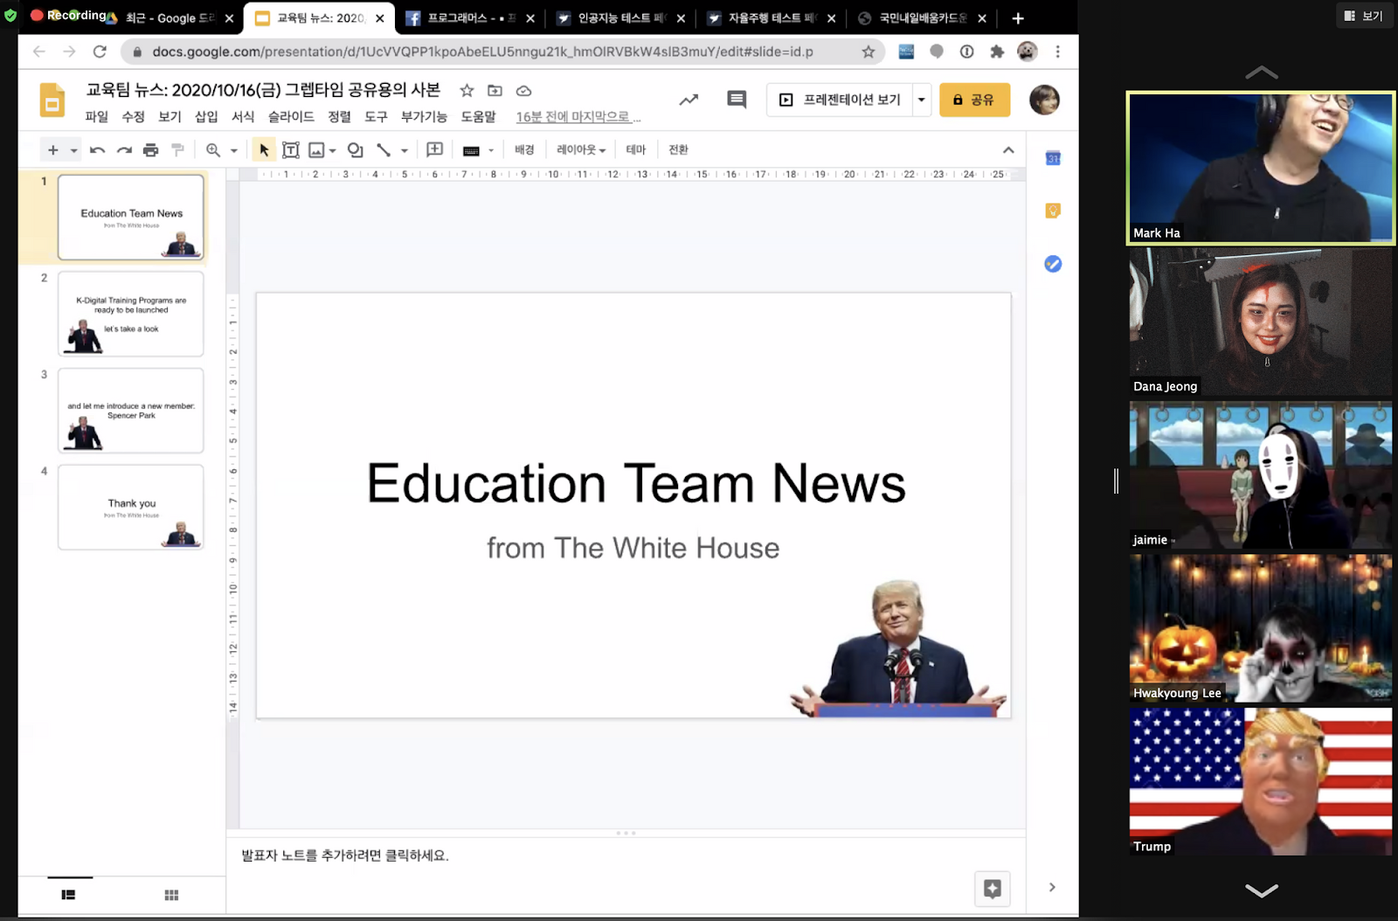This screenshot has width=1398, height=921.
Task: Click 테마 theme button
Action: tap(636, 149)
